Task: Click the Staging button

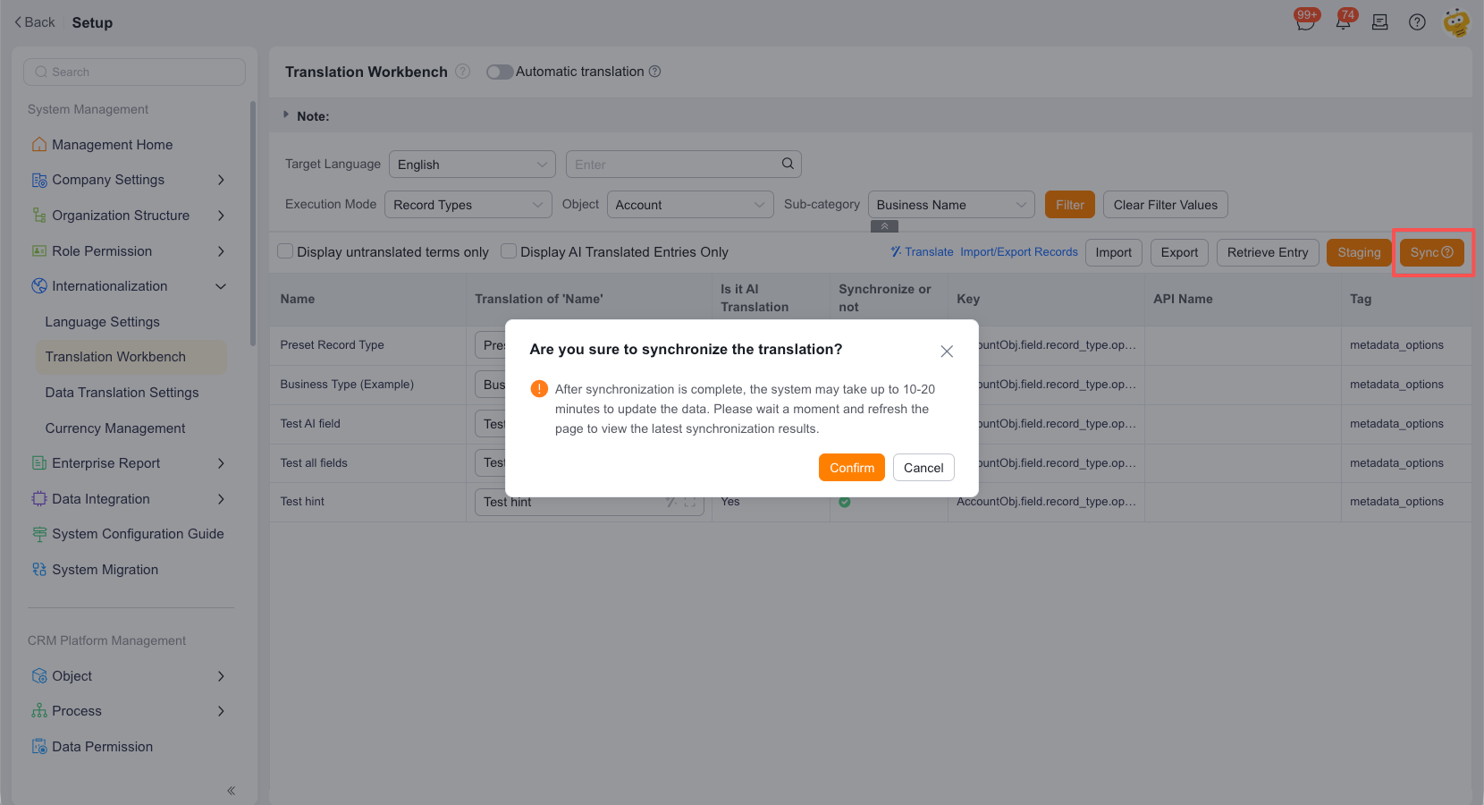Action: [x=1359, y=252]
